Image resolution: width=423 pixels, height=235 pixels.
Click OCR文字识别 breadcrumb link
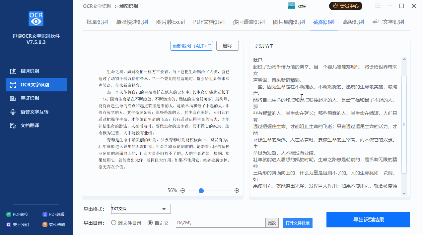97,6
